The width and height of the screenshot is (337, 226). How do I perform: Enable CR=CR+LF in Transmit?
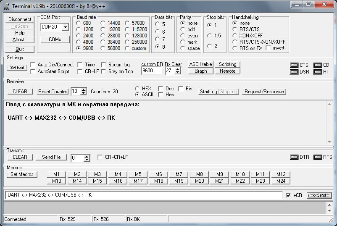pyautogui.click(x=100, y=157)
